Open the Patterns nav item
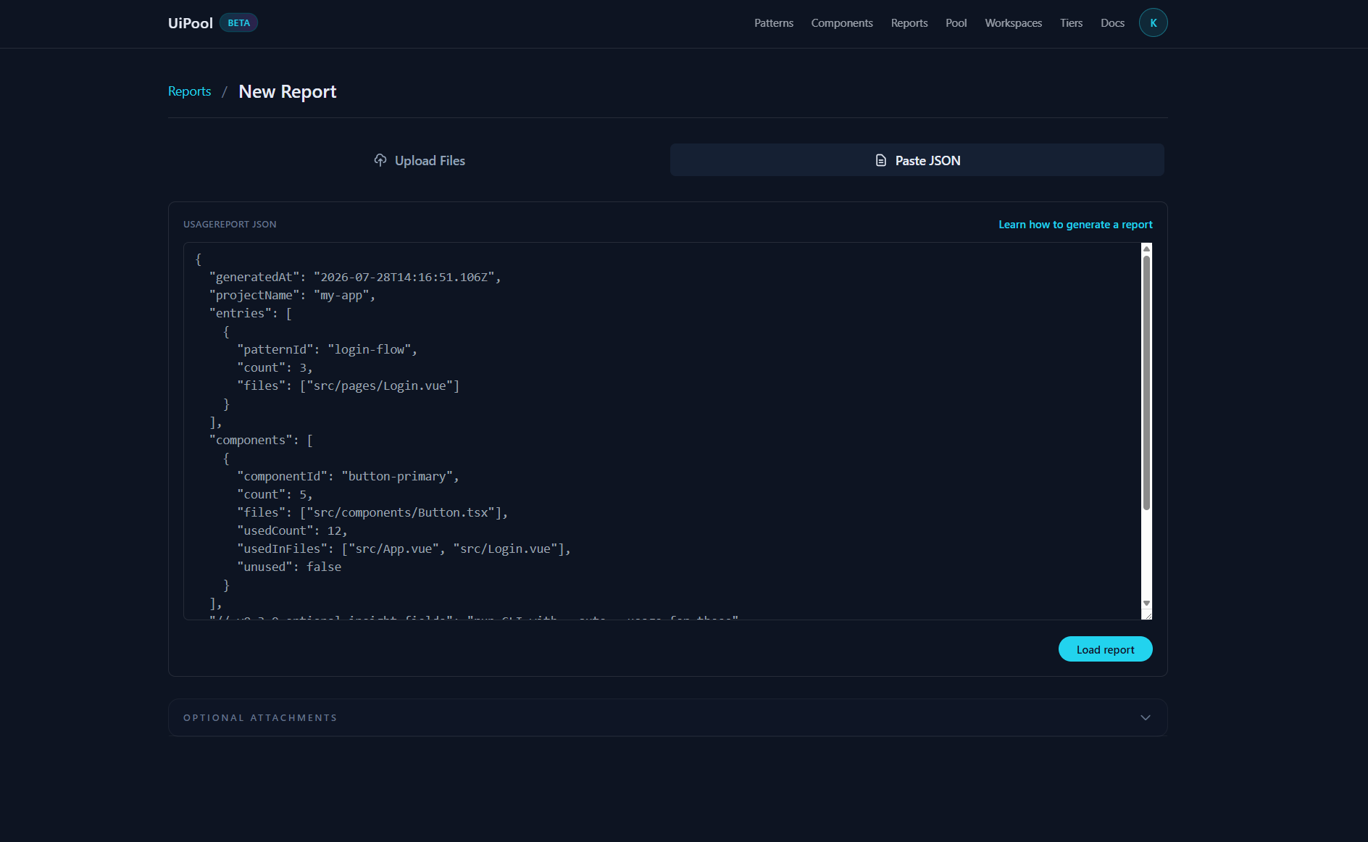Screen dimensions: 1368x842 click(773, 23)
